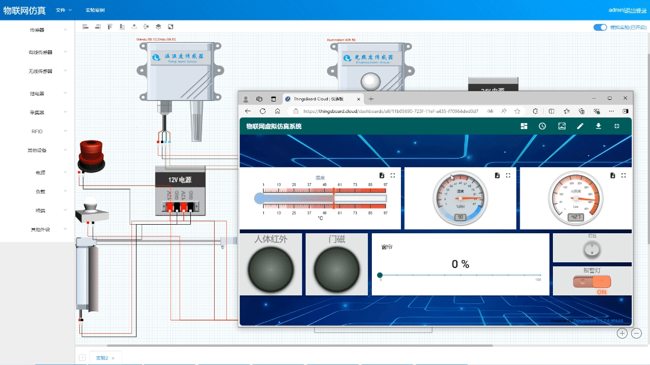
Task: Click the admin logout link
Action: point(627,10)
